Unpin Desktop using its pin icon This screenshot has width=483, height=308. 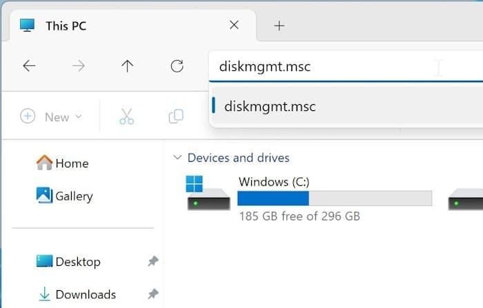point(152,262)
